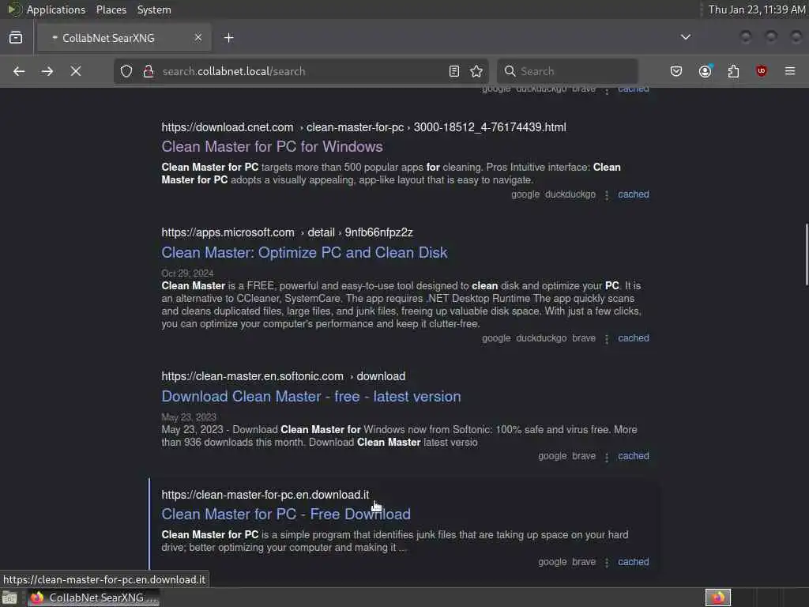Switch to CollabNet SearXNG taskbar window button
809x607 pixels.
click(x=94, y=598)
